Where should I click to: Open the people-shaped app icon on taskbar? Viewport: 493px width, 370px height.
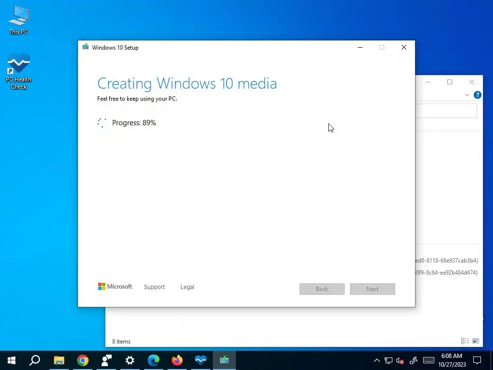point(106,360)
